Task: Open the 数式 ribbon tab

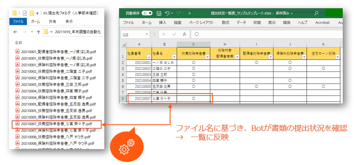Action: 225,22
